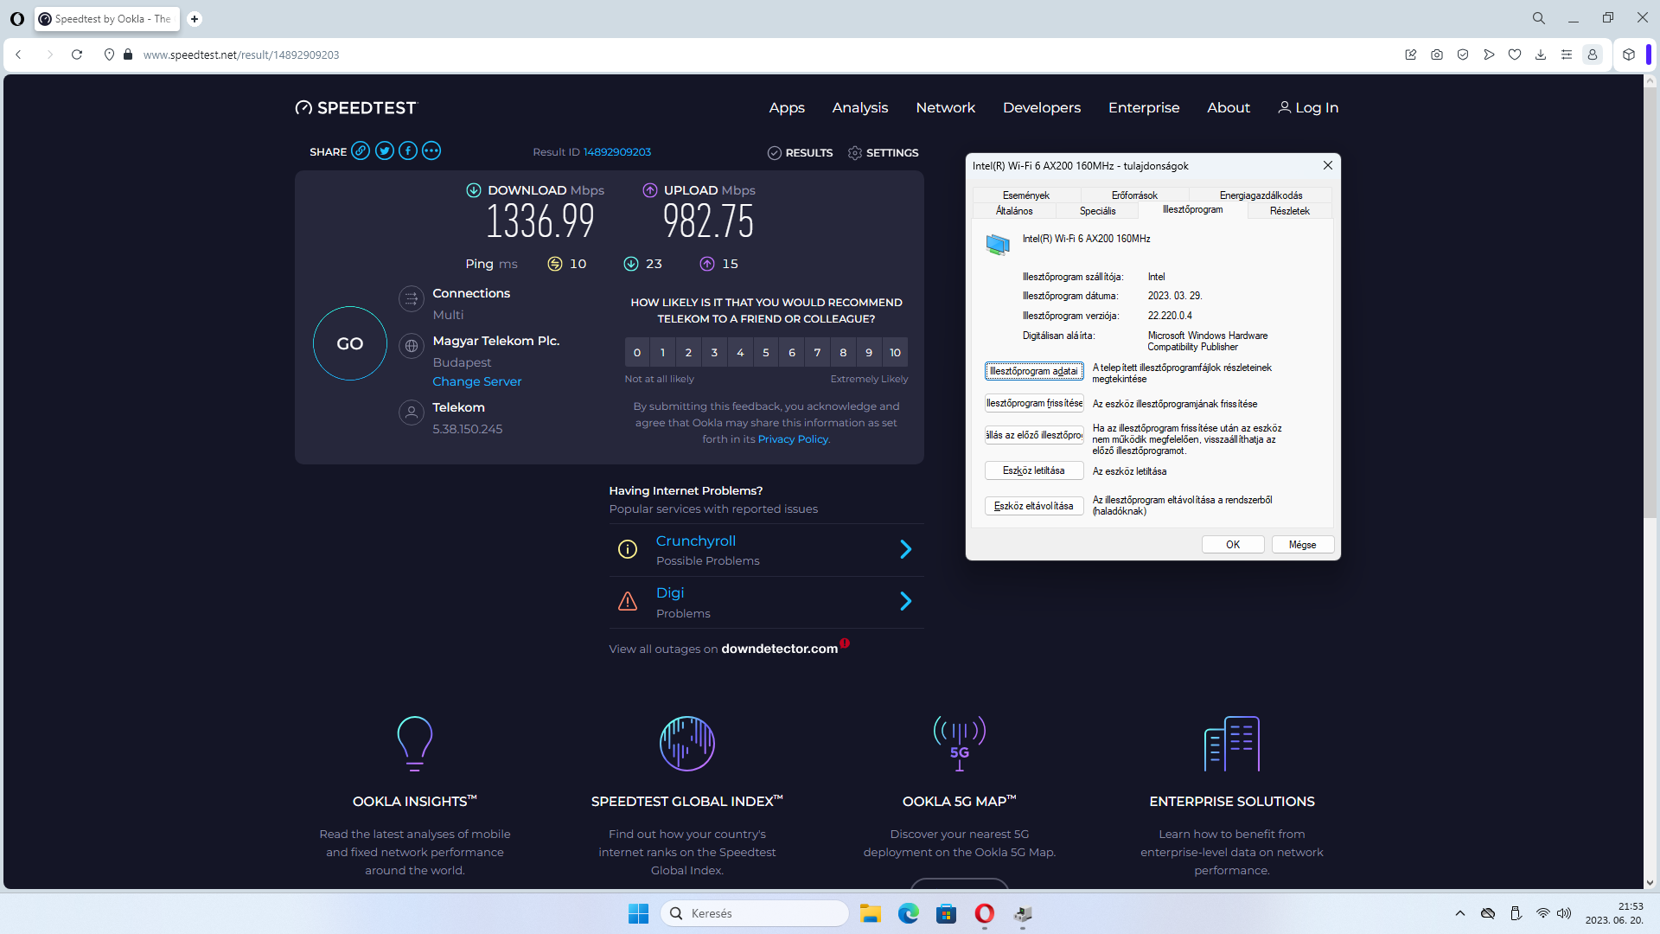Select rating 7 on recommendation scale

817,353
